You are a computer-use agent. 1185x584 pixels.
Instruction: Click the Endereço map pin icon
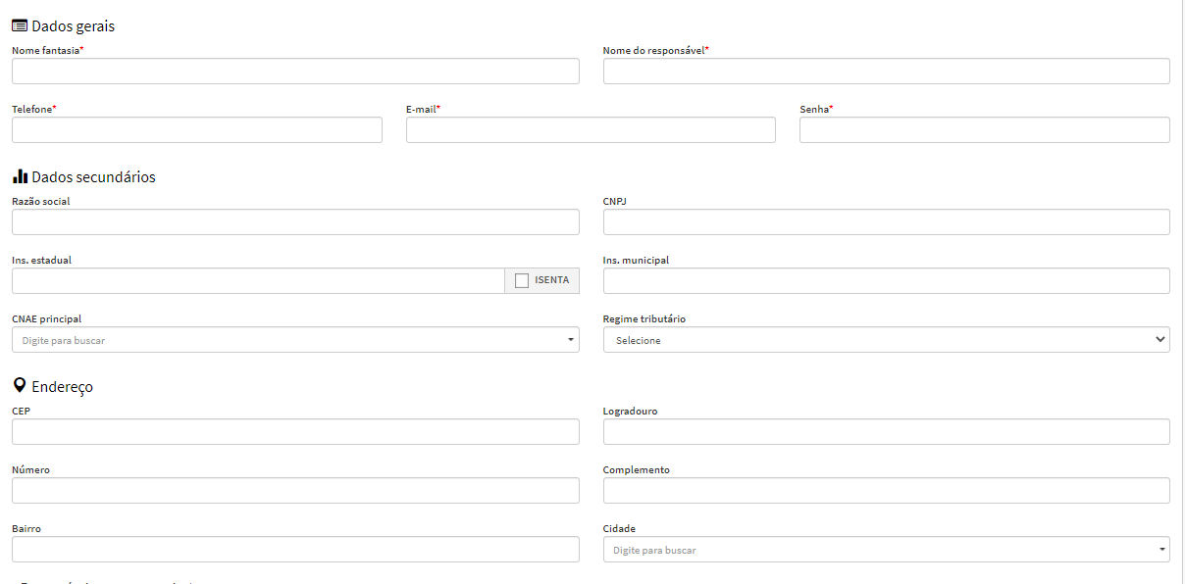pos(20,386)
